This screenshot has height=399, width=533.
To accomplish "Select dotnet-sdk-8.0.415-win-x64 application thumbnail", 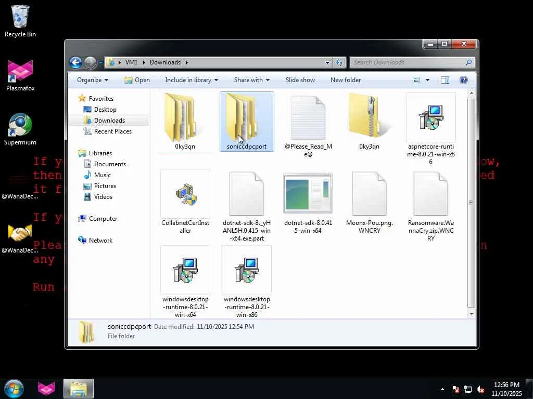I will (x=308, y=202).
